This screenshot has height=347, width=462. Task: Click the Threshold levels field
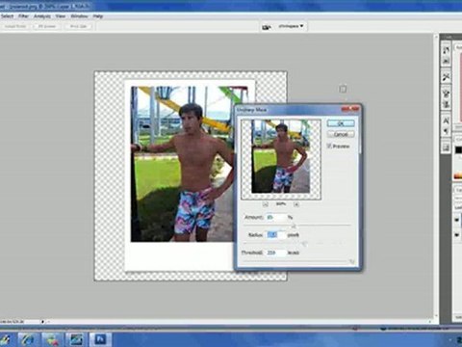(x=276, y=253)
